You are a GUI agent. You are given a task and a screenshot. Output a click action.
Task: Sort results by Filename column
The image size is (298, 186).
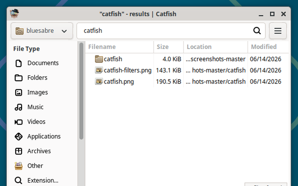tap(119, 47)
